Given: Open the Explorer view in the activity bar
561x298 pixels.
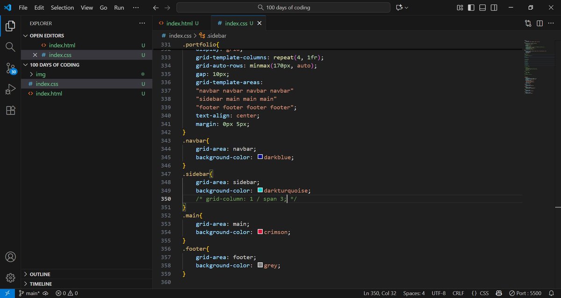Looking at the screenshot, I should [x=10, y=26].
